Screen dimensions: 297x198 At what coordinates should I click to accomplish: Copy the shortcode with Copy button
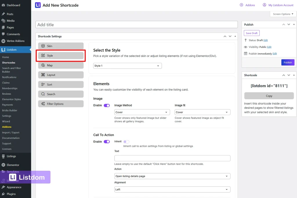point(269,96)
